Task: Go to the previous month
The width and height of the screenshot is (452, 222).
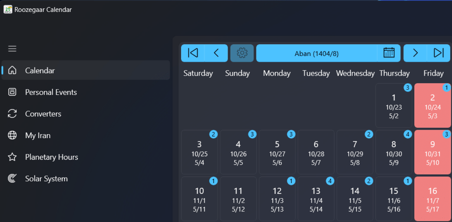Action: pyautogui.click(x=216, y=53)
